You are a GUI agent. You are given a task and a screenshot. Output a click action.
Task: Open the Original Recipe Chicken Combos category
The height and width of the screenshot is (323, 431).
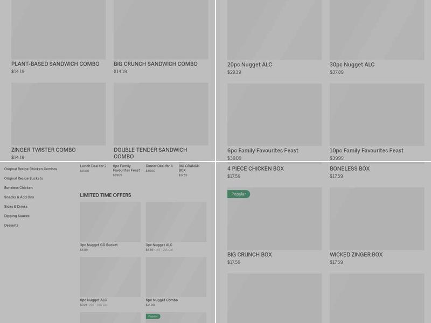pyautogui.click(x=31, y=169)
